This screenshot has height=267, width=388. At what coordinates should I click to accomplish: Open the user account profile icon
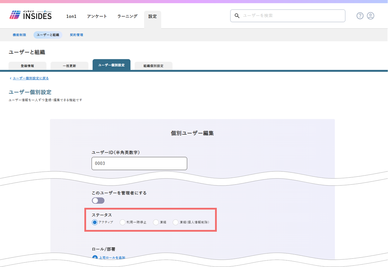click(x=370, y=16)
